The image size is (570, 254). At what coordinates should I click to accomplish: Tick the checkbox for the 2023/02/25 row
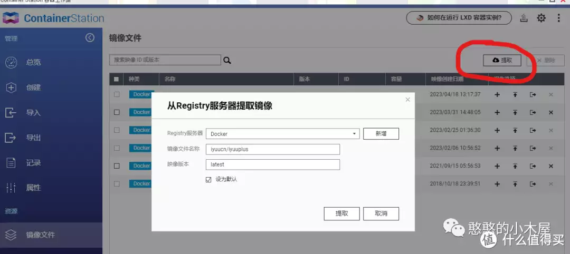pyautogui.click(x=117, y=130)
